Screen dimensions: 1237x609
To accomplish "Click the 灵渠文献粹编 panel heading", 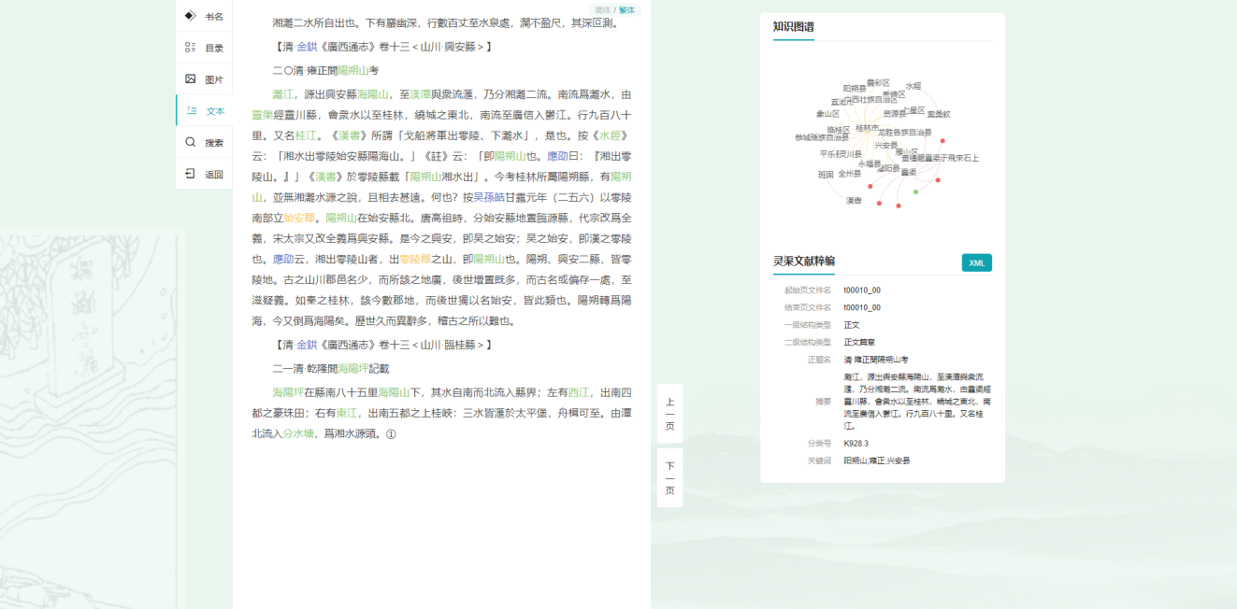I will point(803,261).
